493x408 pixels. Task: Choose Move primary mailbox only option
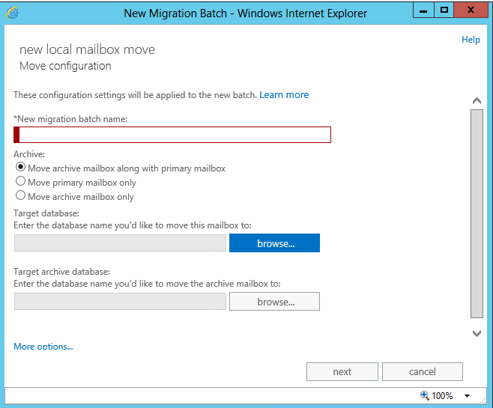click(20, 182)
